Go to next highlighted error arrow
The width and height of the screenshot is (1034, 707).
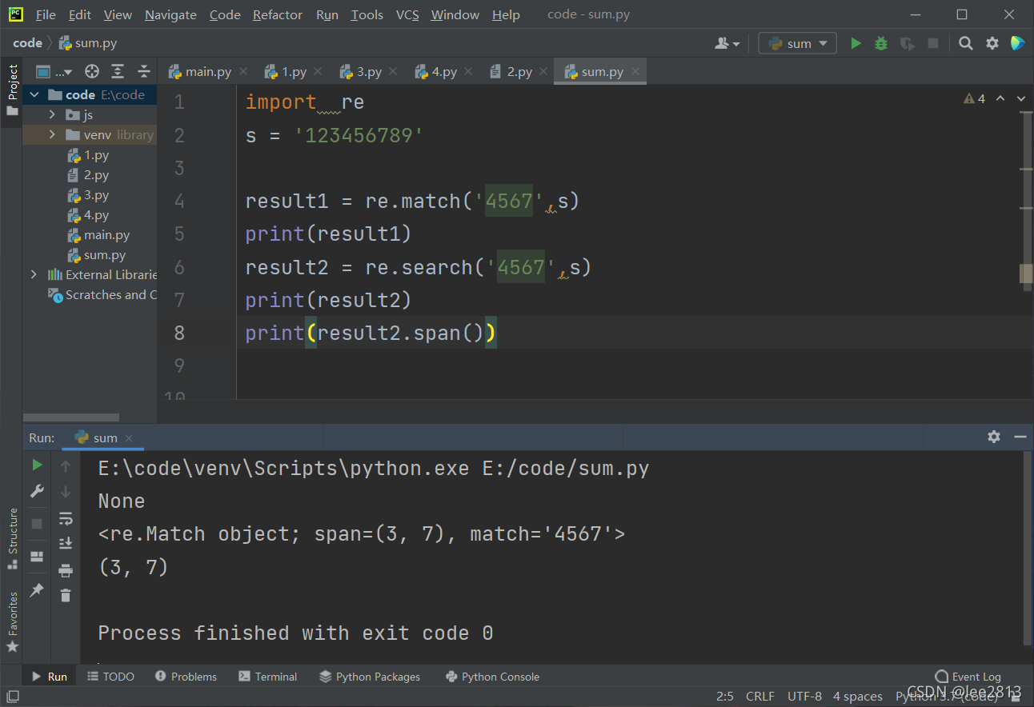click(1021, 98)
